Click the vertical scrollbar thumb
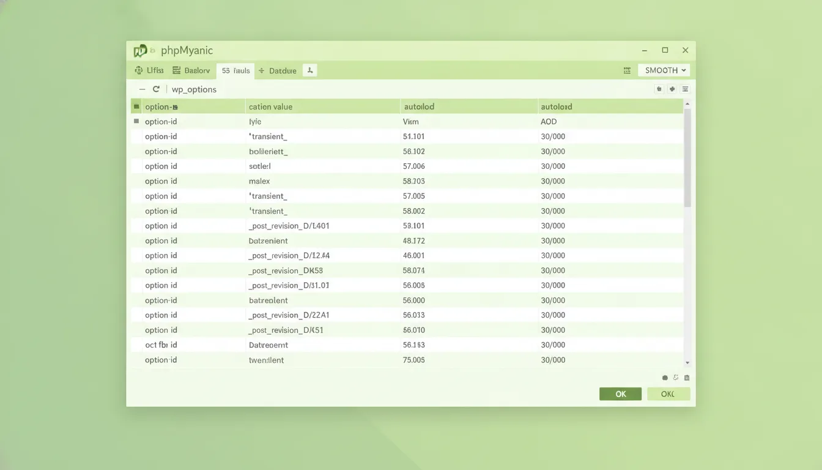Image resolution: width=822 pixels, height=470 pixels. coord(687,158)
